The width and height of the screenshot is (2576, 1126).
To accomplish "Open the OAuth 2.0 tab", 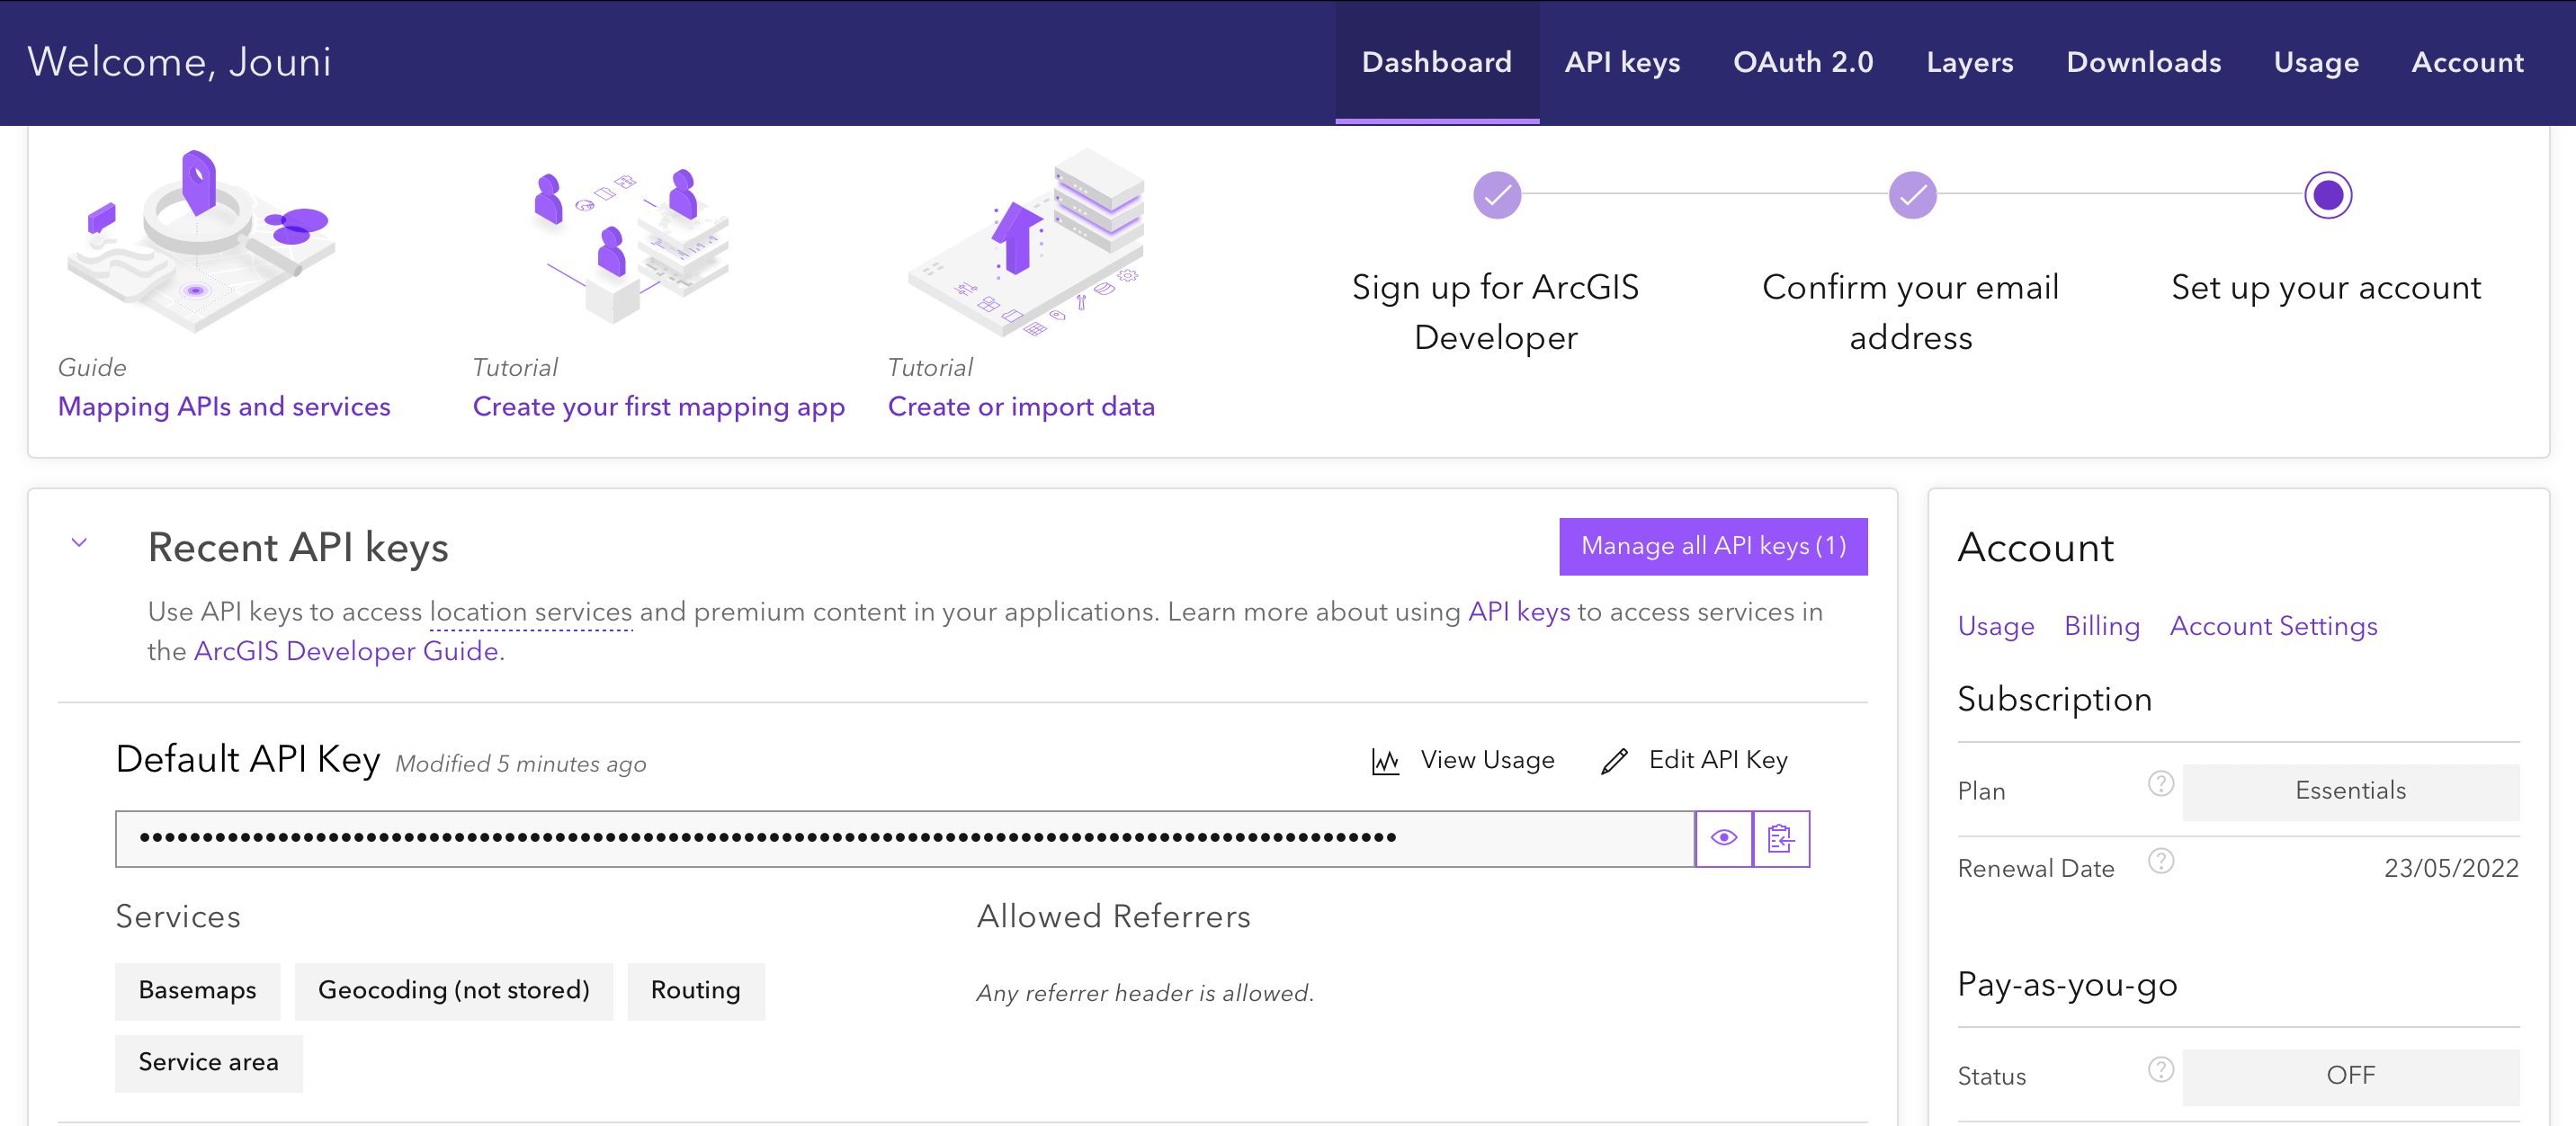I will (x=1802, y=62).
